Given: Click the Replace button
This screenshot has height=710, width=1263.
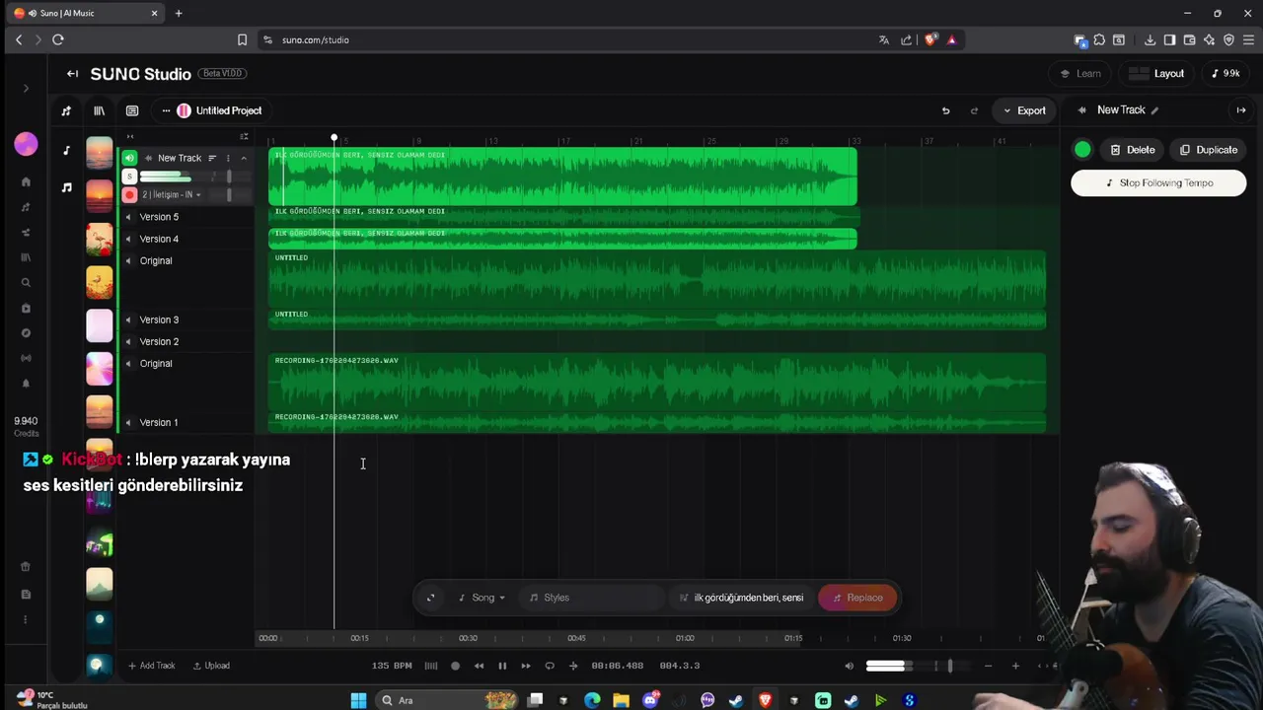Looking at the screenshot, I should [857, 598].
